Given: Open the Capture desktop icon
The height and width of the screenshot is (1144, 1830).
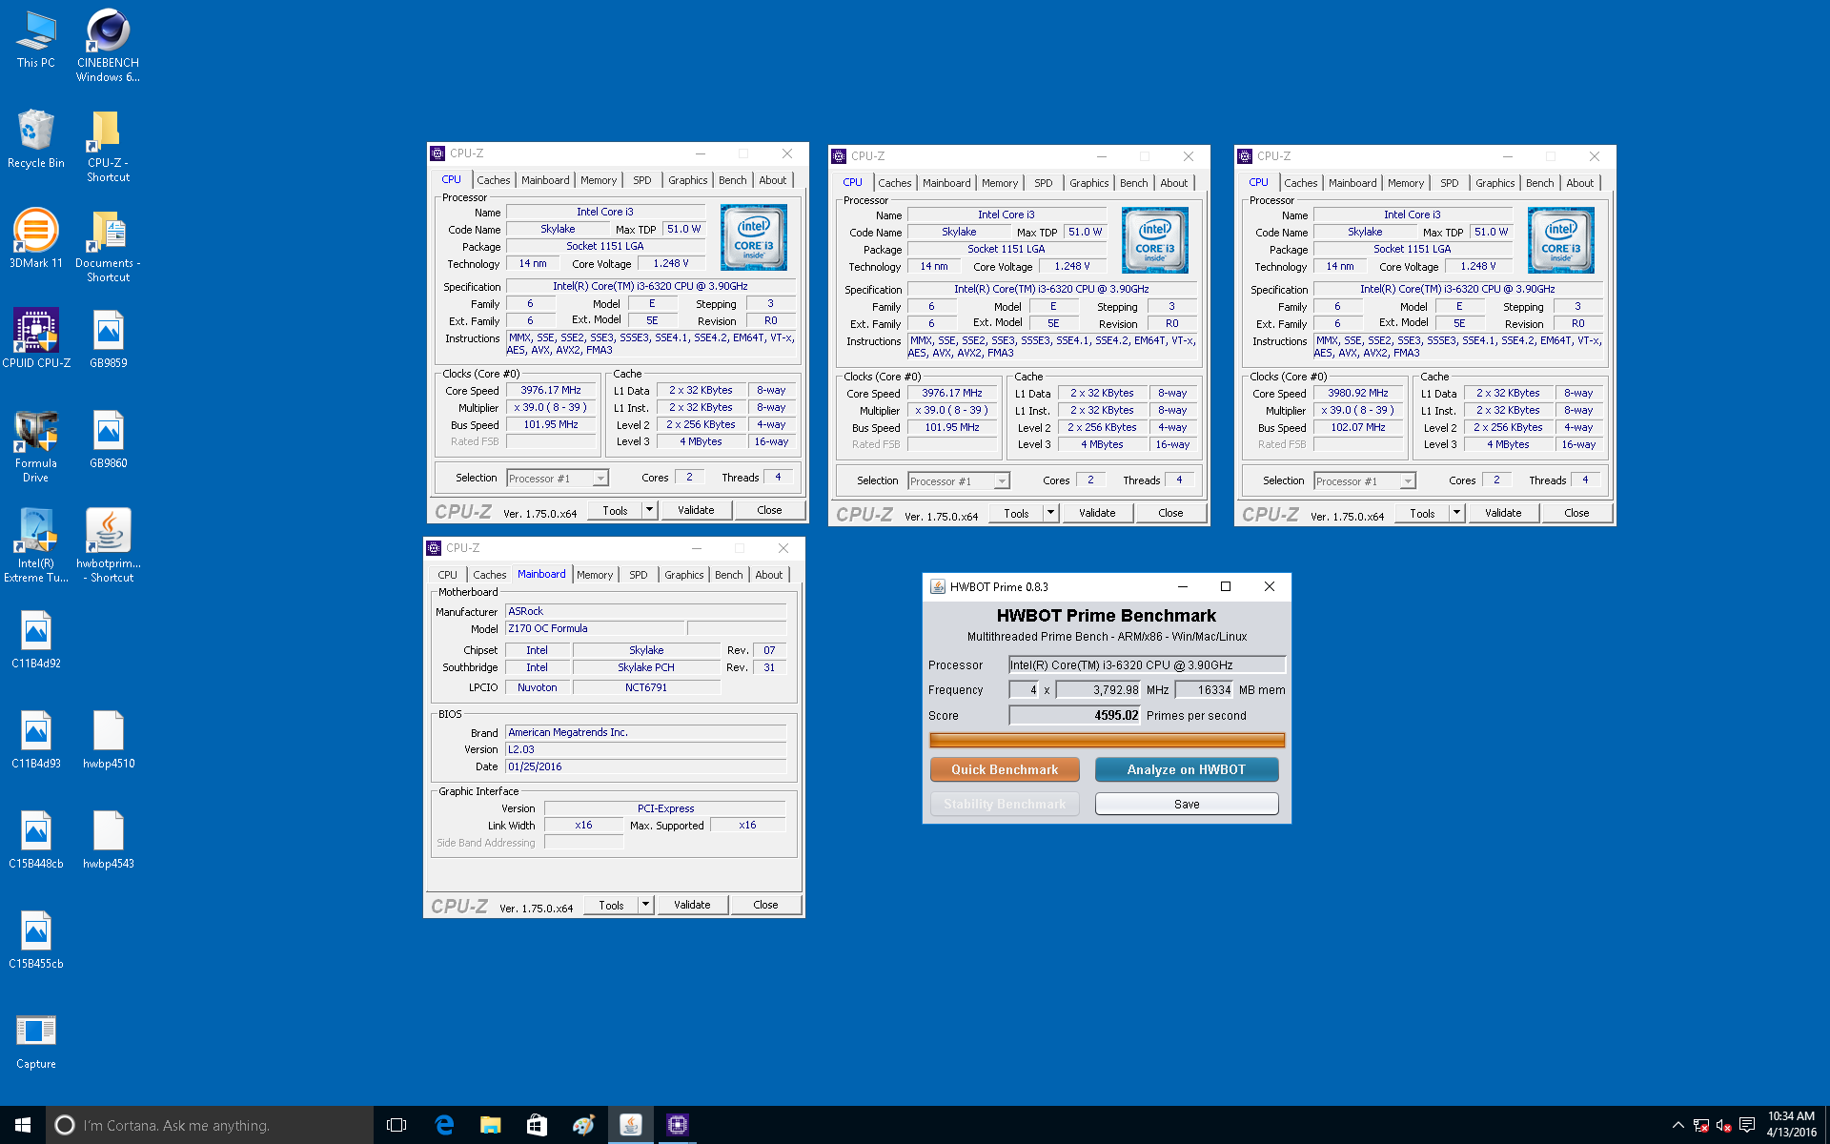Looking at the screenshot, I should tap(36, 1040).
